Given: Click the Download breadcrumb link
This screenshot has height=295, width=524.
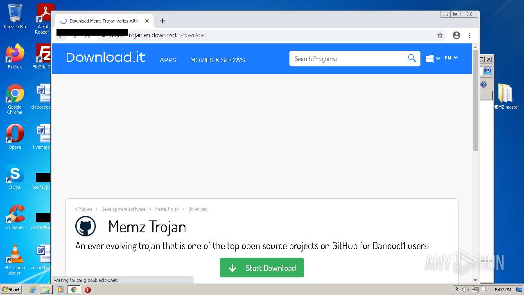Looking at the screenshot, I should click(198, 209).
